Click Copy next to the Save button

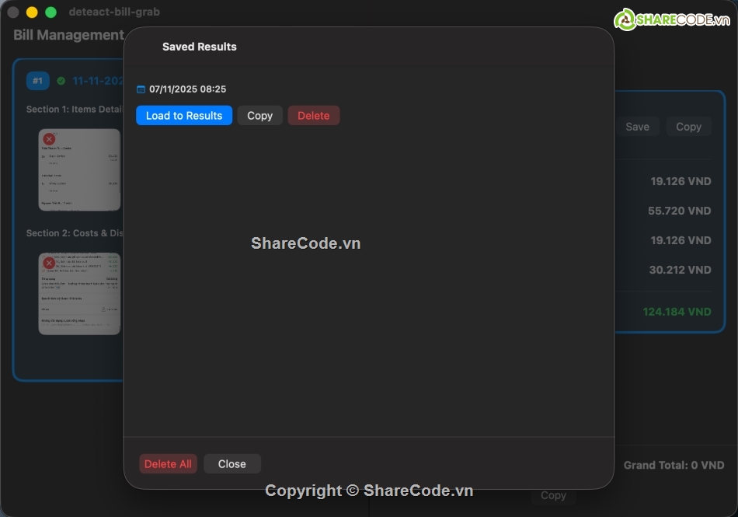click(688, 126)
